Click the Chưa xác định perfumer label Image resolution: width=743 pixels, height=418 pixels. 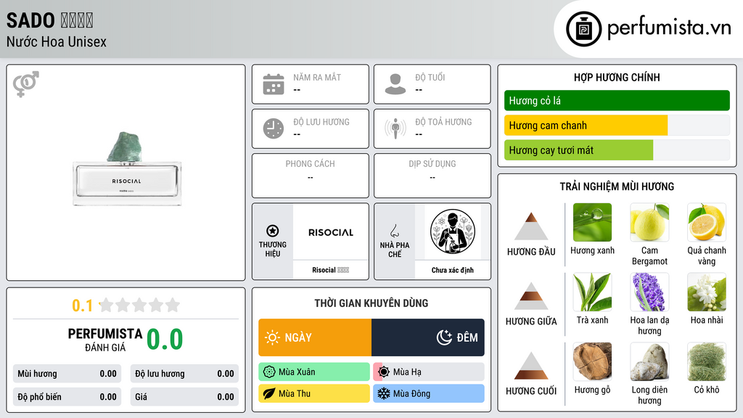[x=453, y=270]
